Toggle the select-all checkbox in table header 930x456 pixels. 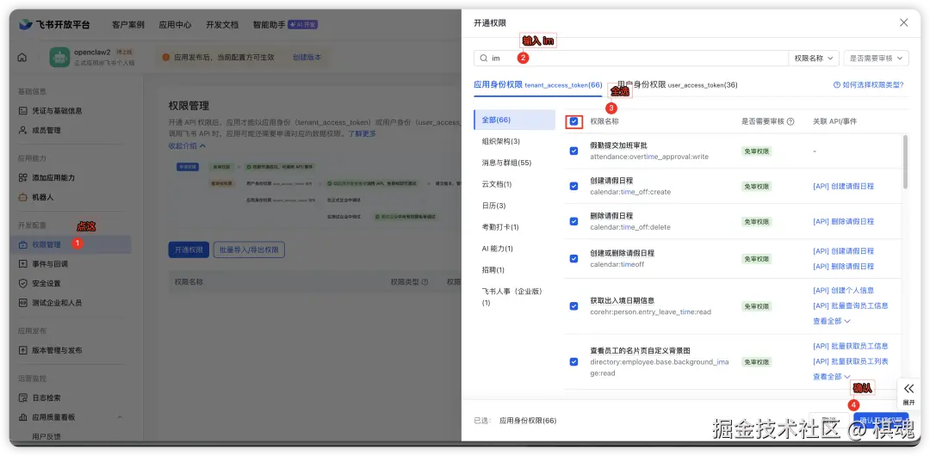click(573, 121)
